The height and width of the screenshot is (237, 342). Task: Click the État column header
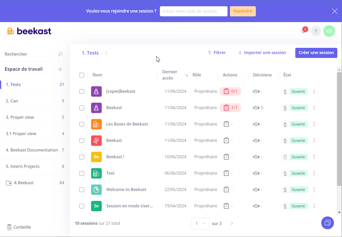287,75
